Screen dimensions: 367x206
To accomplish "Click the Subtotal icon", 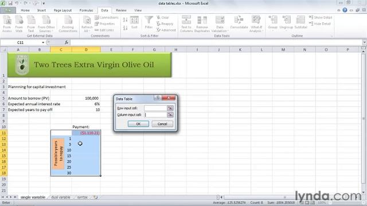I will pyautogui.click(x=300, y=23).
